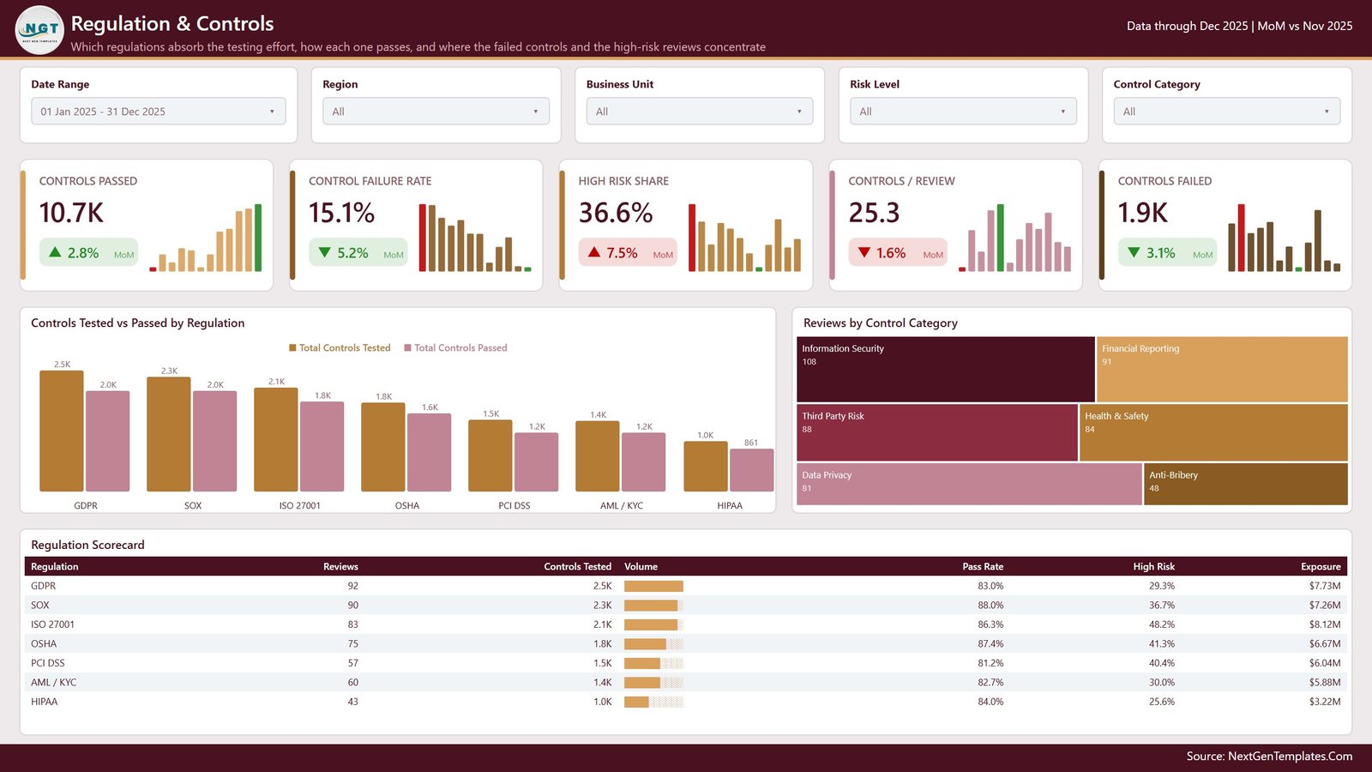
Task: Click the 48.2% high risk value
Action: click(x=1162, y=624)
